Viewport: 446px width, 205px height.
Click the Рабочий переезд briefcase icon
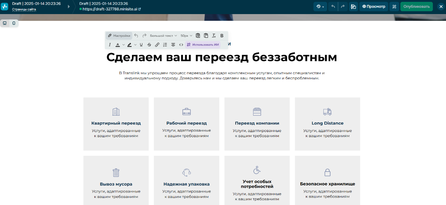coord(187,112)
